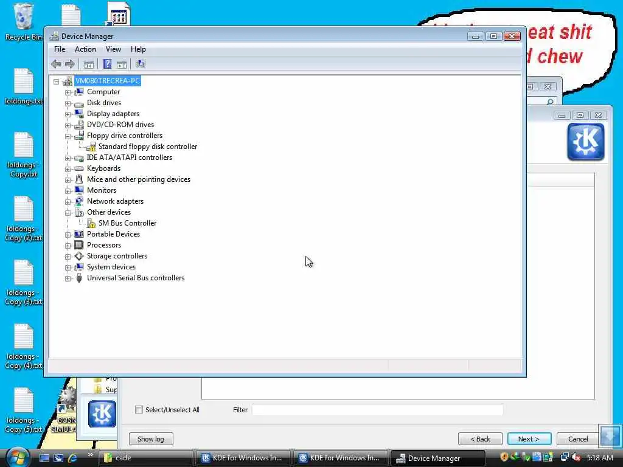Select the VM0B0TRECREA-PC label
623x467 pixels.
point(108,81)
